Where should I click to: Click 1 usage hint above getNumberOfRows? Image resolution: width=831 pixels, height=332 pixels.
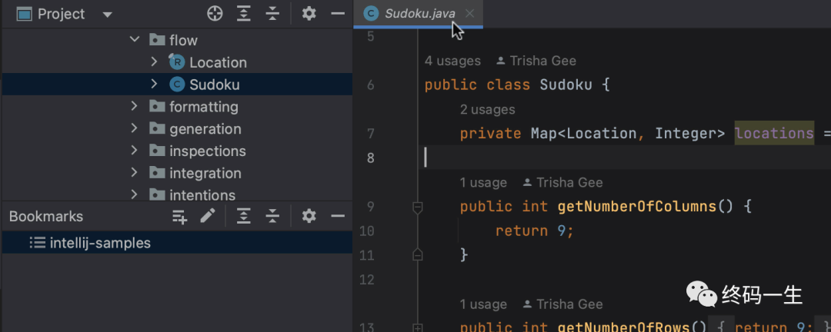tap(482, 304)
